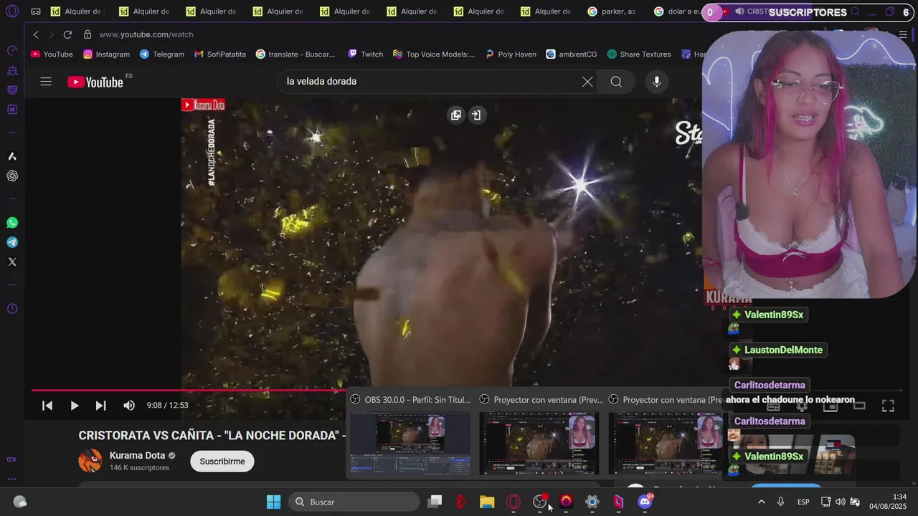The image size is (918, 516).
Task: Open video title 'CRISTORATA VS CAÑITA'
Action: [212, 435]
